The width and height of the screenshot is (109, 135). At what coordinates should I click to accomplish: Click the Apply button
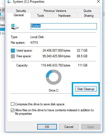pos(91,127)
